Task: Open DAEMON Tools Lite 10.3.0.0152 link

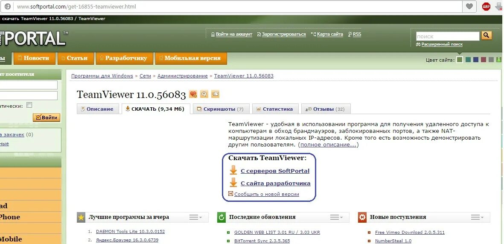Action: tap(130, 232)
